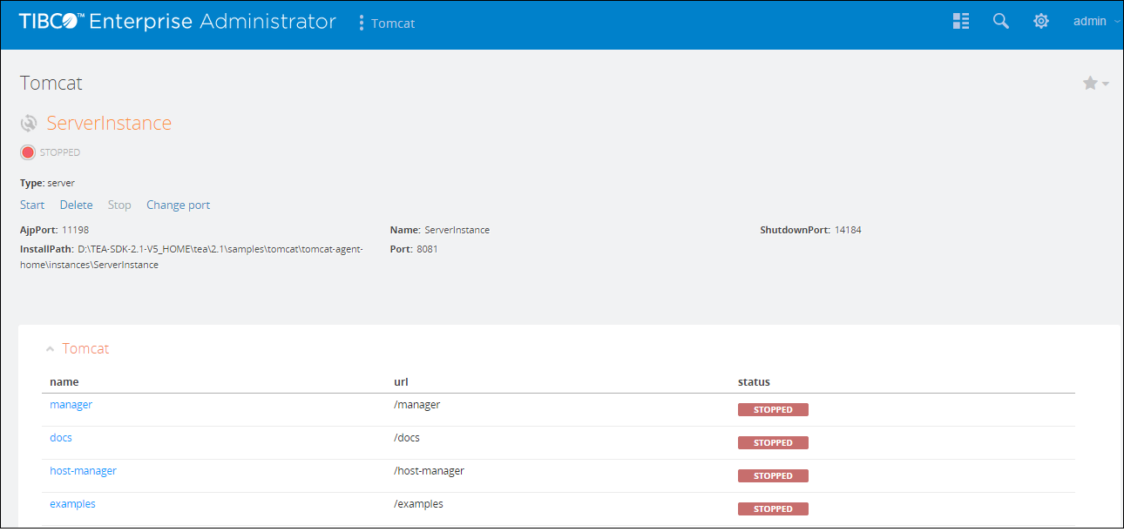1124x532 pixels.
Task: Expand the favorites star dropdown arrow
Action: click(x=1107, y=84)
